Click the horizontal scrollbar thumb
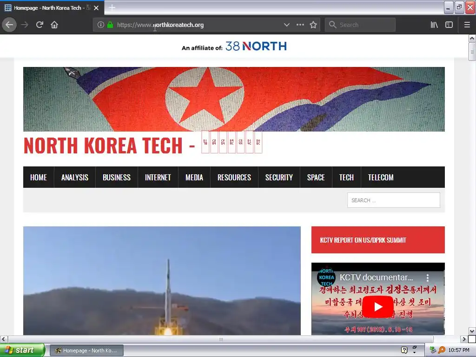The image size is (476, 357). pos(221,339)
